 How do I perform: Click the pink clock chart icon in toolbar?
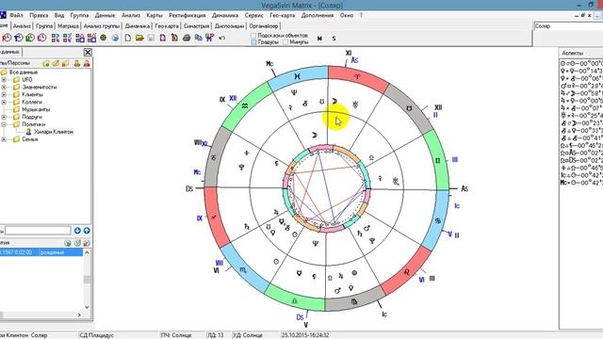click(x=41, y=38)
